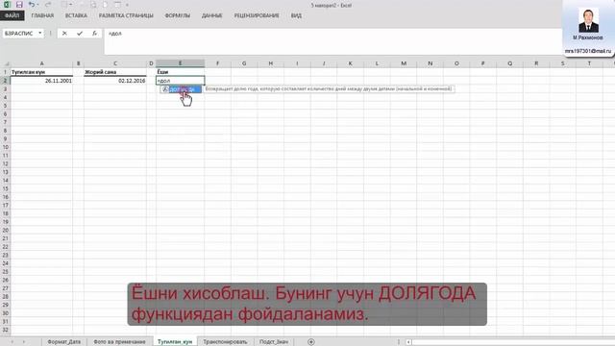This screenshot has width=615, height=346.
Task: Click active cell E2 containing =дол
Action: click(x=180, y=81)
